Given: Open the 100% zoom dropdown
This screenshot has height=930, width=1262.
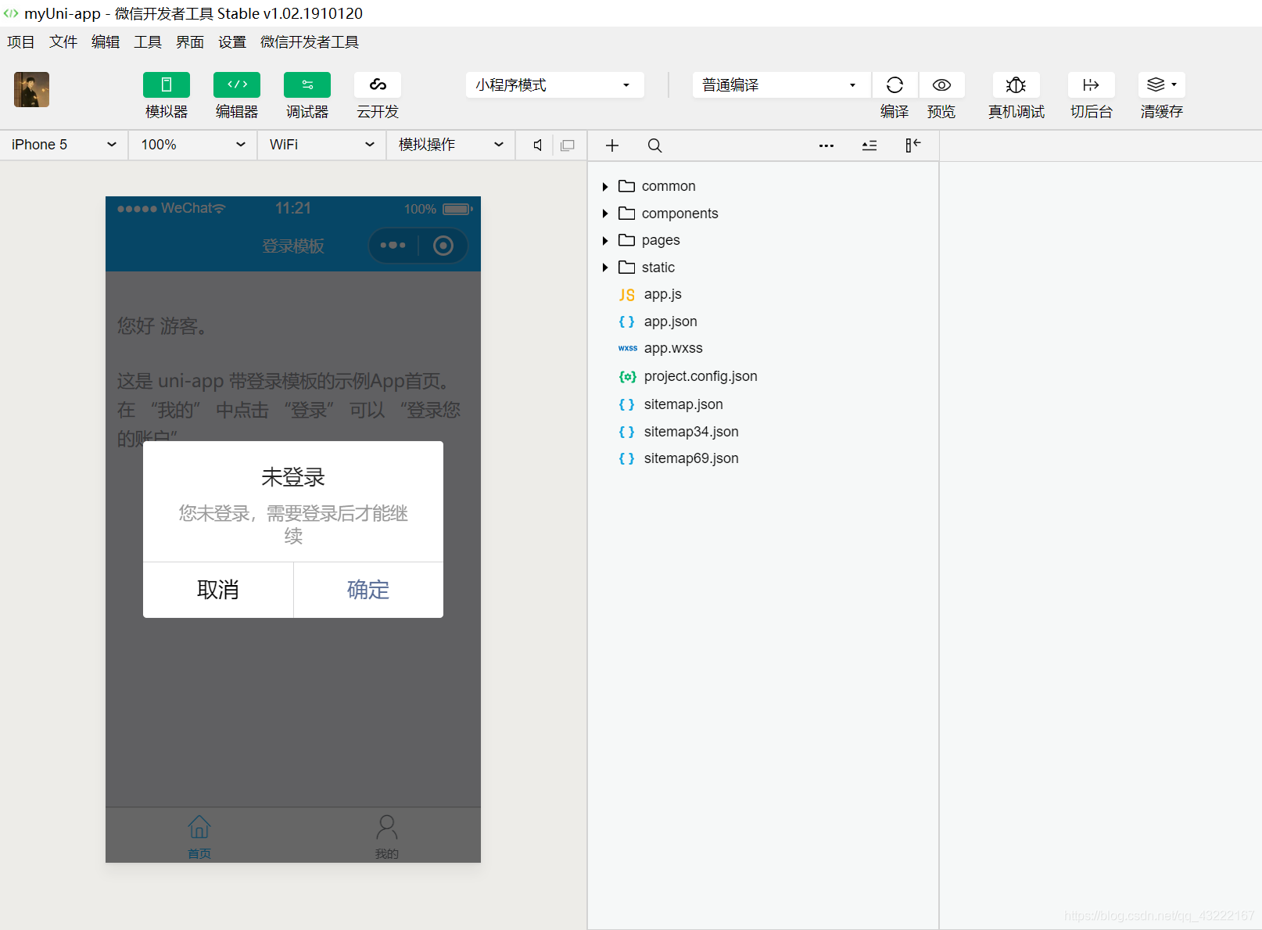Looking at the screenshot, I should [x=193, y=145].
